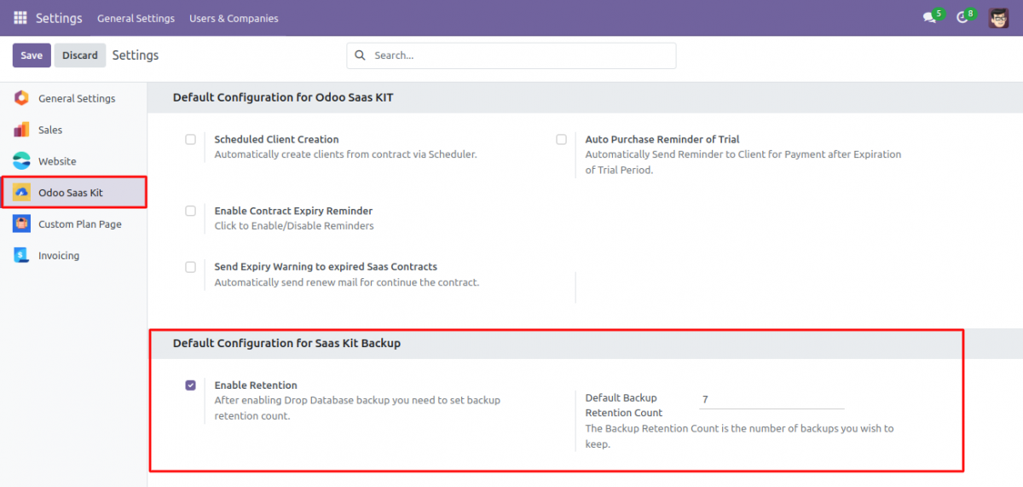Open the apps grid menu icon
Screen dimensions: 1023x487
20,18
